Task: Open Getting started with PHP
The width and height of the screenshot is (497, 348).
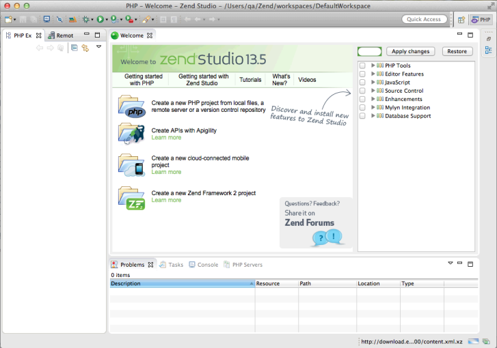Action: tap(143, 80)
